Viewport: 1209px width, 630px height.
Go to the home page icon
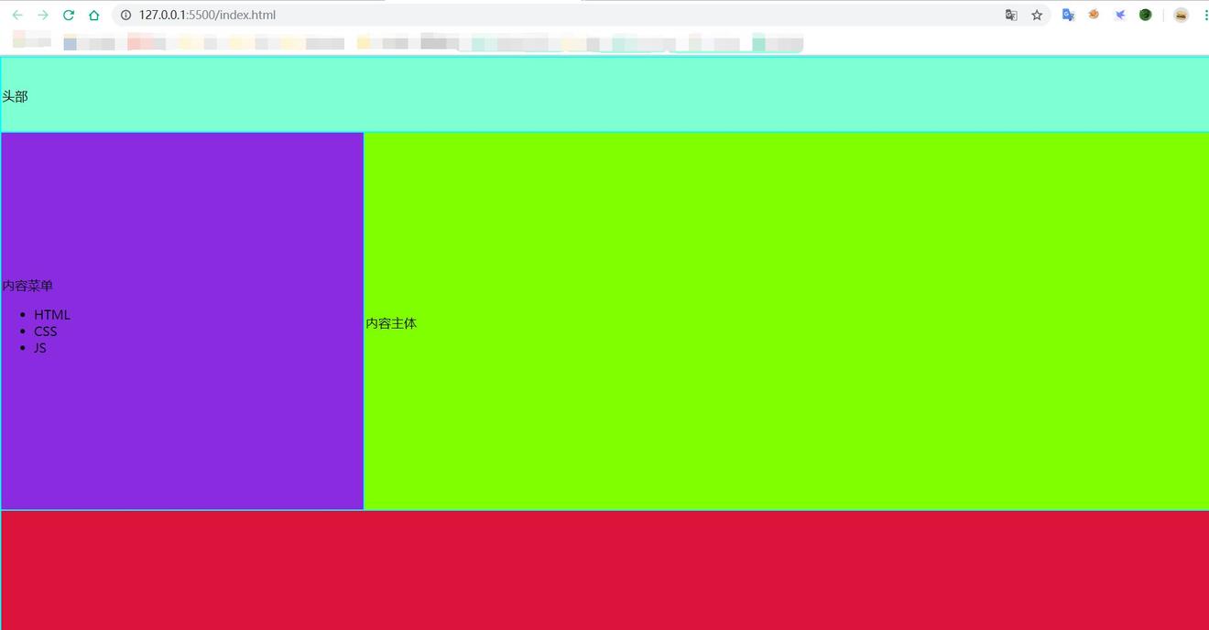94,15
